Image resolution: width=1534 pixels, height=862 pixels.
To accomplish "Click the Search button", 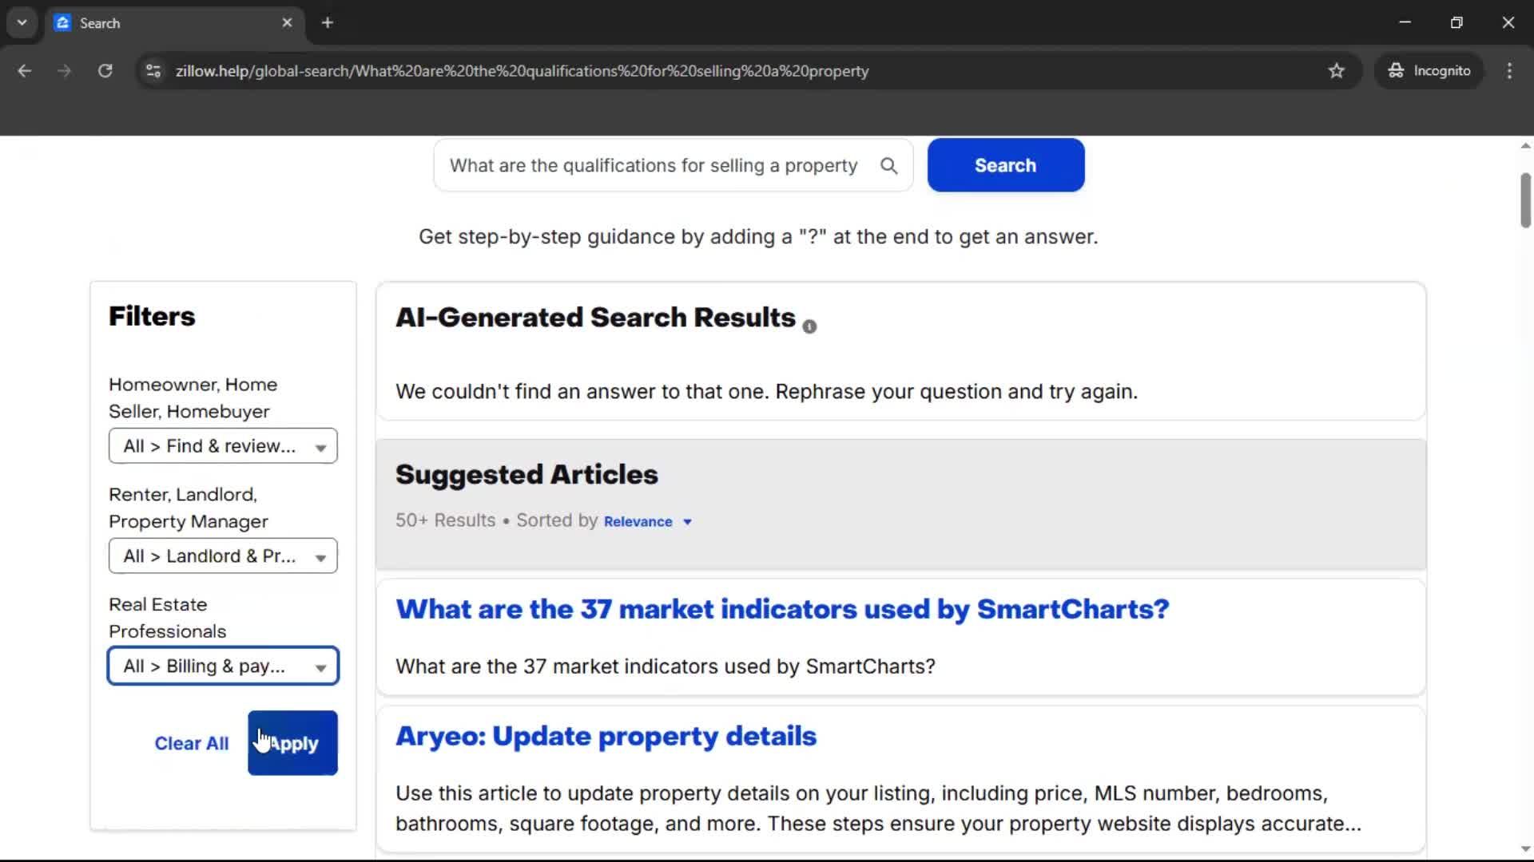I will pos(1005,165).
